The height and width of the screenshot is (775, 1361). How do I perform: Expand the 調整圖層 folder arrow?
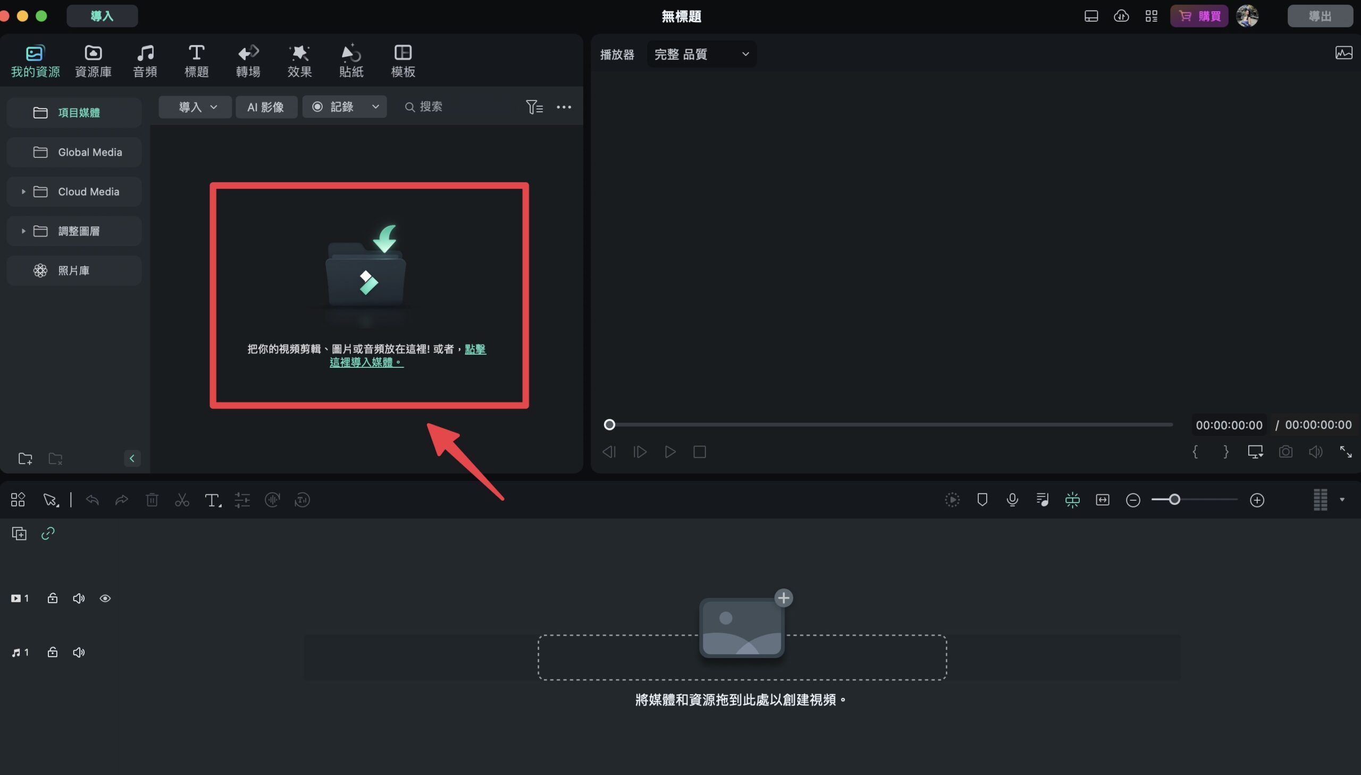click(x=23, y=231)
